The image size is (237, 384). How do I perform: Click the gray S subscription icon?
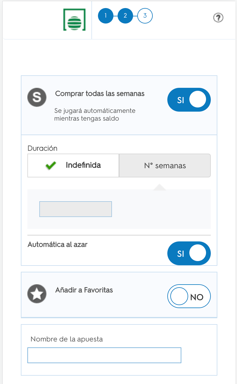pos(37,98)
